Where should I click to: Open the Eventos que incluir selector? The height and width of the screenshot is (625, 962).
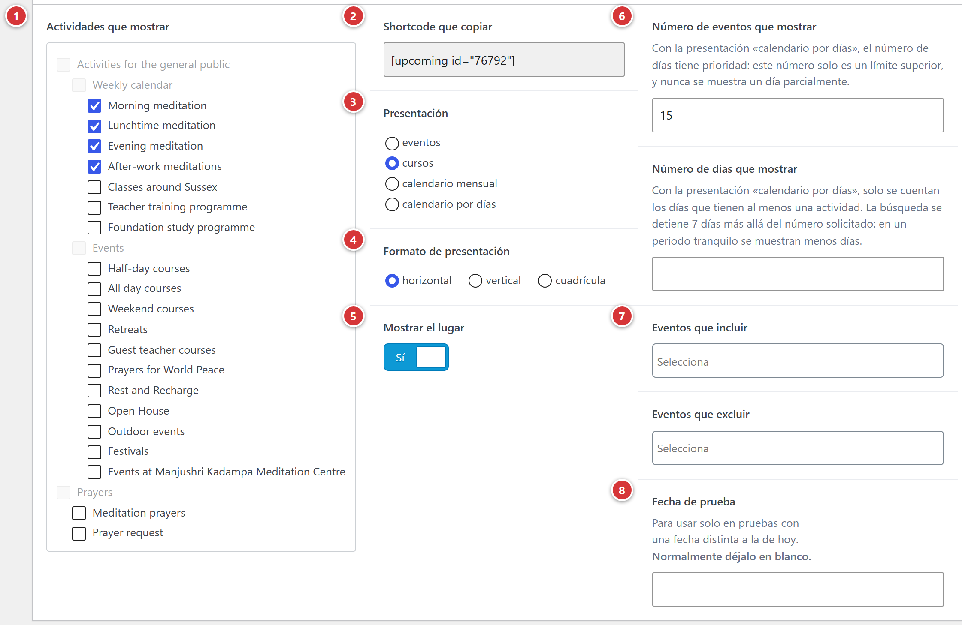pos(798,361)
